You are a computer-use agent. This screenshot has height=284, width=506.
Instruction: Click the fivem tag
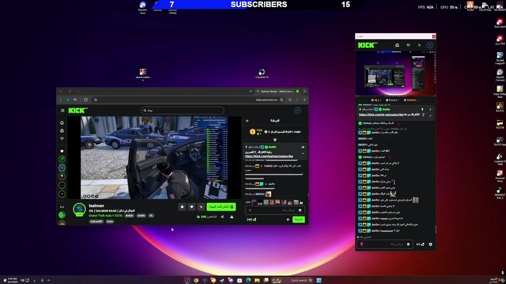coord(110,221)
